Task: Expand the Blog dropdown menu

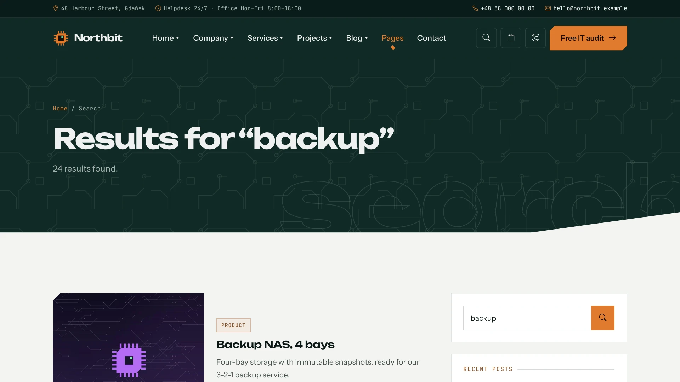Action: 357,38
